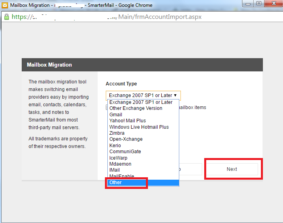Minimize the Chrome window
The height and width of the screenshot is (223, 283).
coord(248,4)
